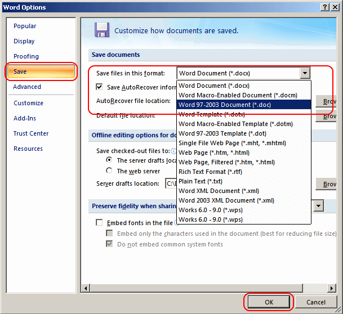This screenshot has height=314, width=343.
Task: Choose Word 97-2003 Document (*.doc)
Action: tap(244, 105)
